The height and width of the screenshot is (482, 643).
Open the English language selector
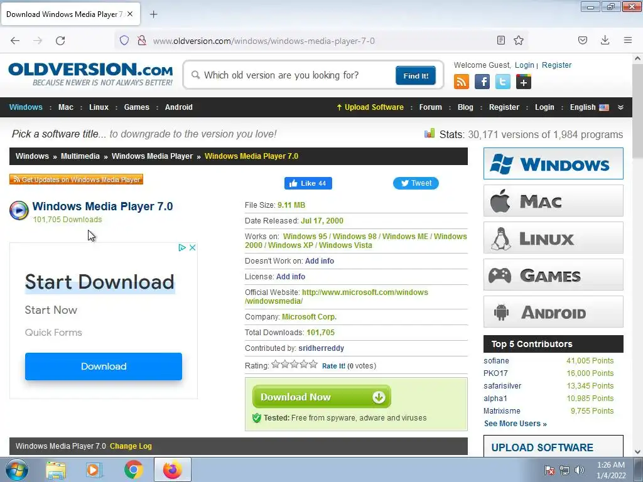point(589,107)
